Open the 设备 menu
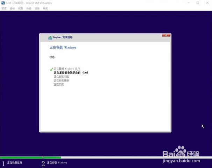The height and width of the screenshot is (168, 212). click(37, 8)
